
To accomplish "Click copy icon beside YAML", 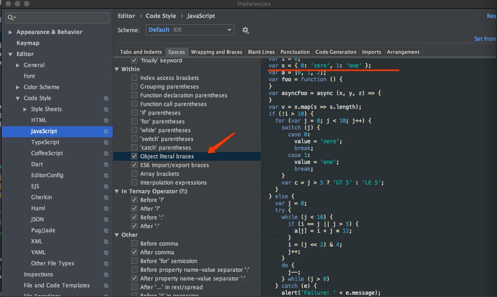I will click(106, 252).
